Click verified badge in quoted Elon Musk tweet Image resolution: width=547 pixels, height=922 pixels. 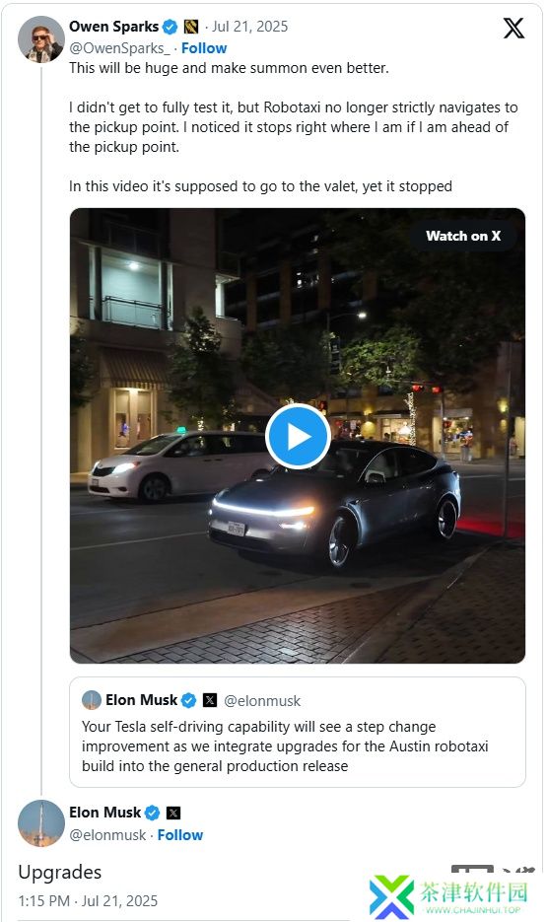pos(188,700)
